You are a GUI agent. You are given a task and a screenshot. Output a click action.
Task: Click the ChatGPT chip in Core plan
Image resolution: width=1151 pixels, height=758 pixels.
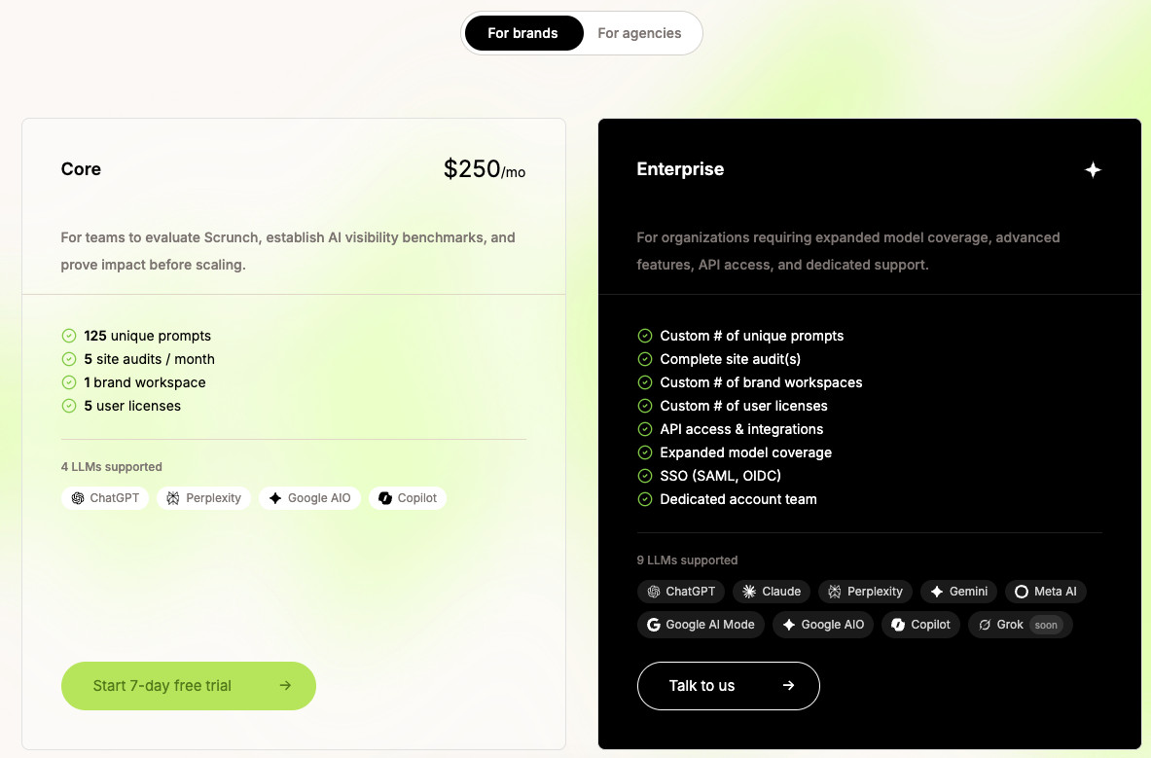coord(105,498)
